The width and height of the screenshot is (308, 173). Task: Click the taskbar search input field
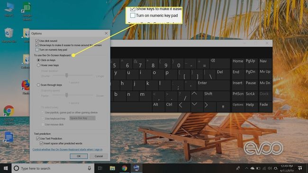click(53, 168)
